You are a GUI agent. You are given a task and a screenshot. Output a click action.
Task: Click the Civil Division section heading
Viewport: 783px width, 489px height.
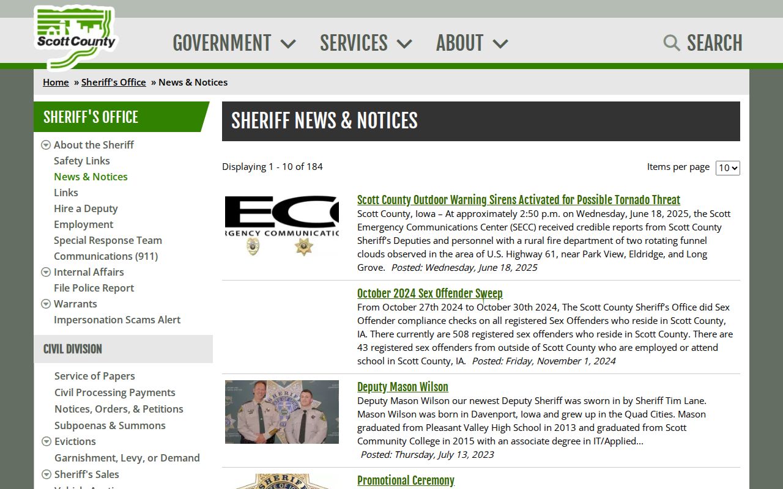(73, 349)
